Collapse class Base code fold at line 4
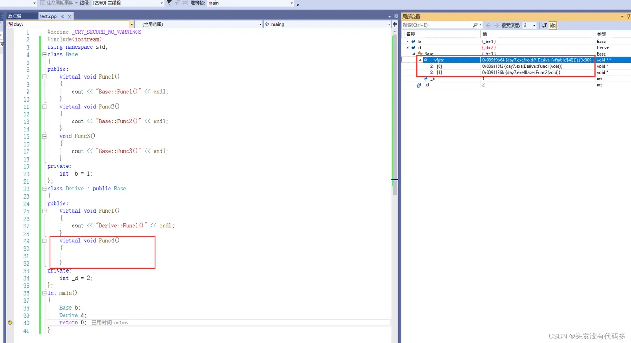 pos(45,55)
